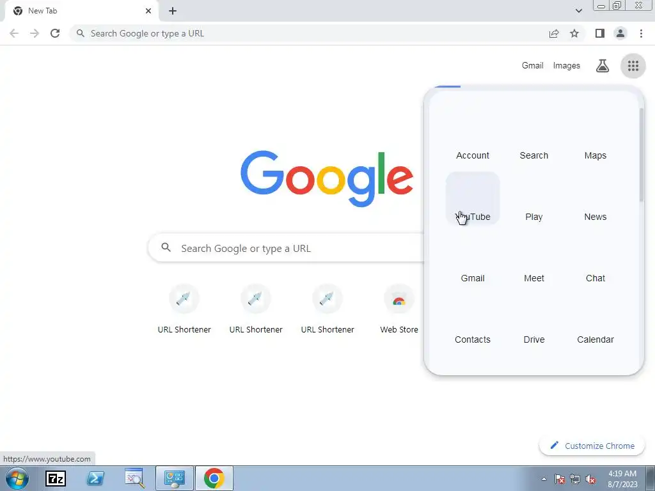Open the first URL Shortener shortcut
Screen dimensions: 655x491
tap(184, 308)
